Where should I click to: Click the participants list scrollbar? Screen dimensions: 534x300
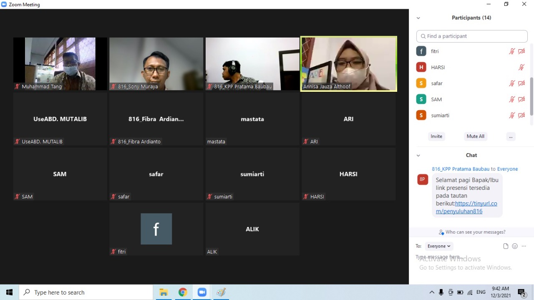pos(531,96)
